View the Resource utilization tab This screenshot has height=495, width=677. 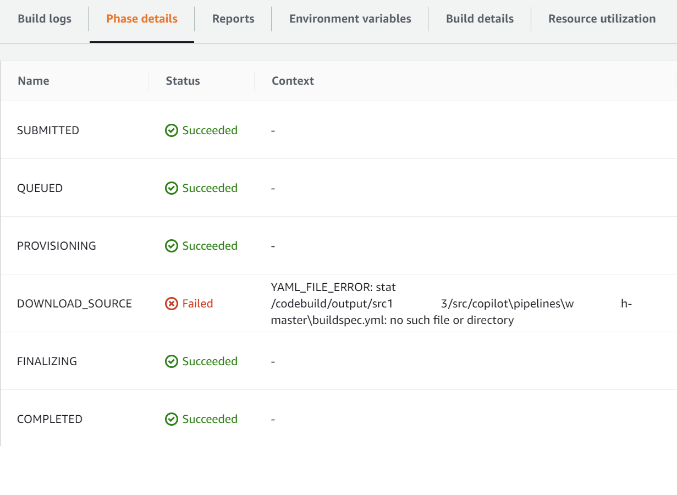click(x=602, y=19)
